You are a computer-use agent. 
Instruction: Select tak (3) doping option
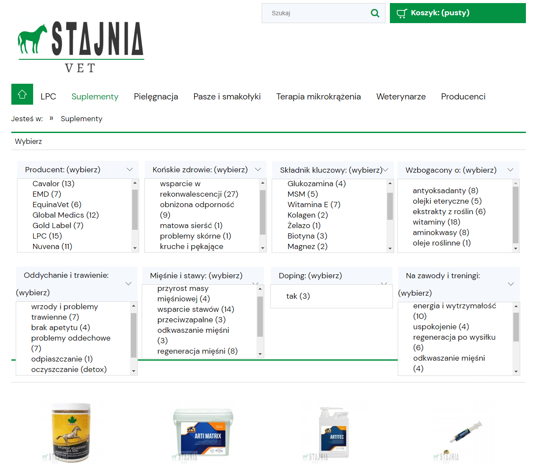[x=298, y=296]
